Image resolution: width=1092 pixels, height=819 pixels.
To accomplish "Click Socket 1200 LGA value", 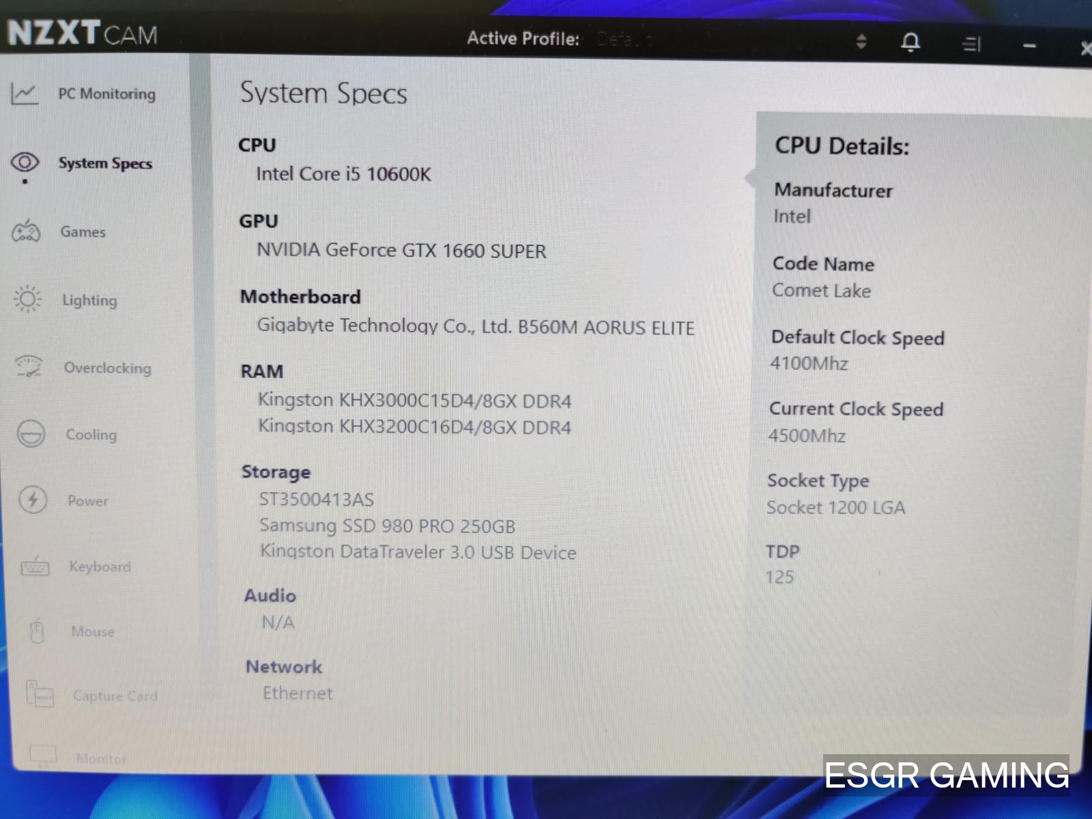I will (x=835, y=508).
